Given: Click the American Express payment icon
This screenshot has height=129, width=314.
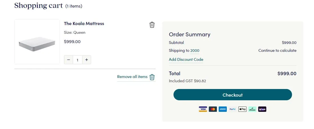Looking at the screenshot, I should pos(223,109).
